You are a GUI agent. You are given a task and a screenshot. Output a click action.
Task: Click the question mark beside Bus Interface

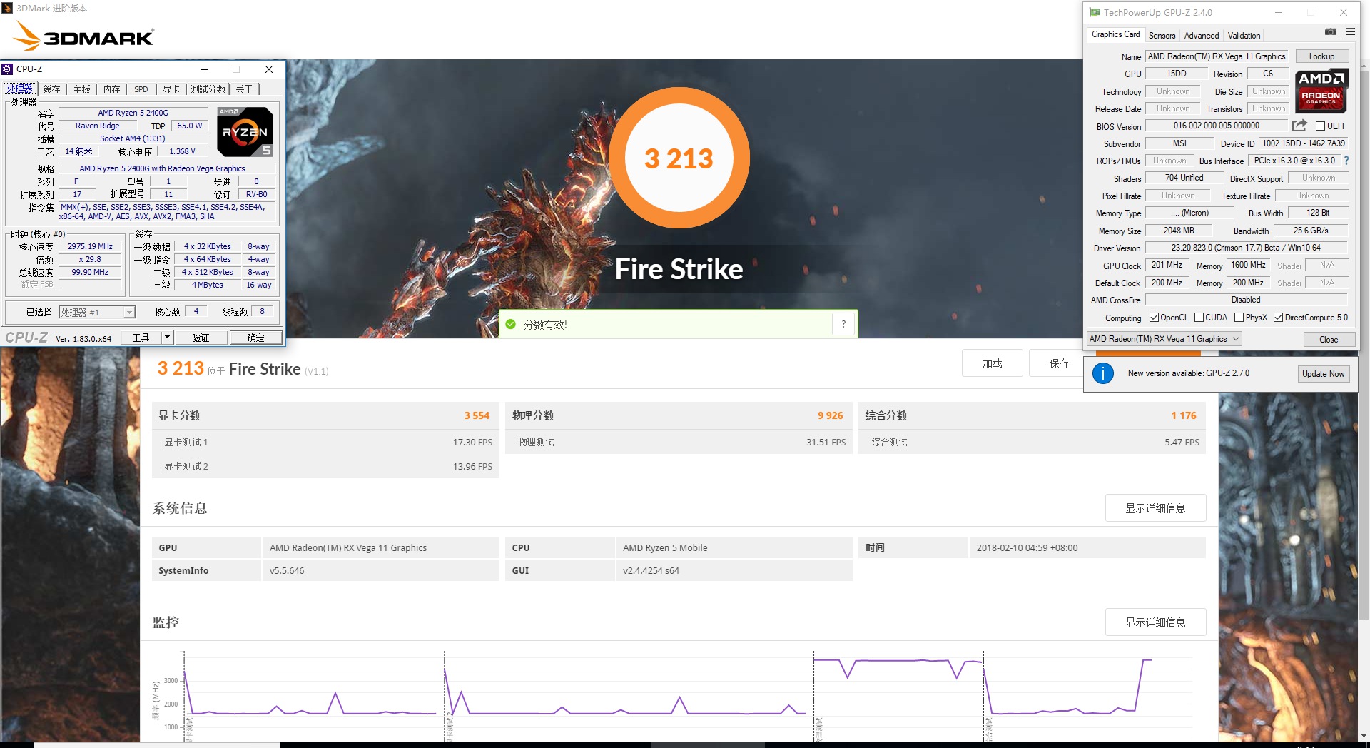[1346, 161]
